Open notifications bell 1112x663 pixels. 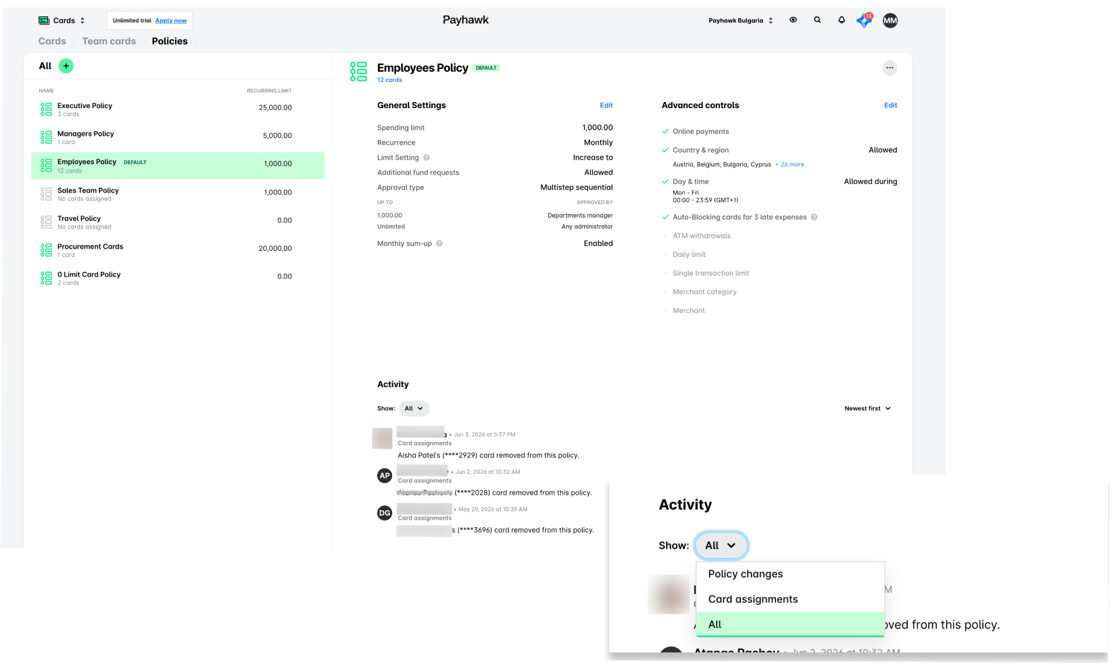(842, 20)
